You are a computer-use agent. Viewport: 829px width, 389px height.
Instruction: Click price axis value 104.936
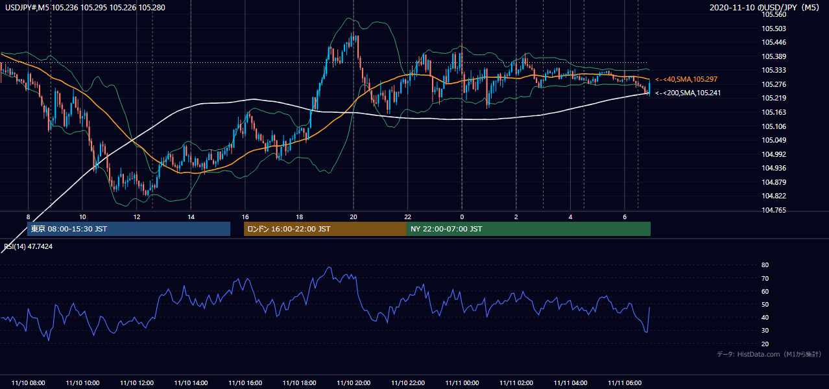pyautogui.click(x=775, y=169)
